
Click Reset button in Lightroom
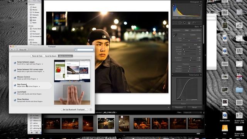(x=195, y=107)
